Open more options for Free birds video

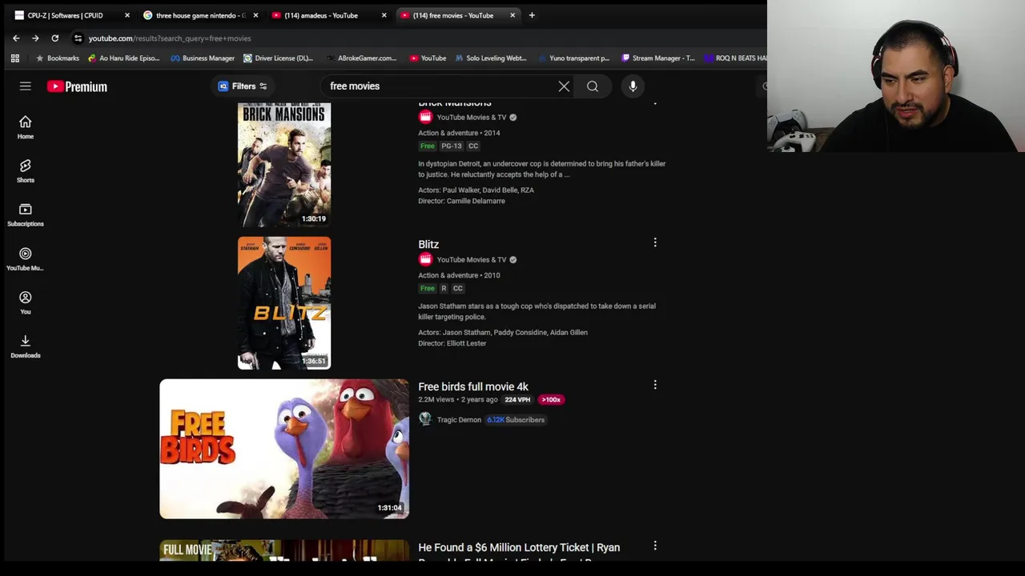[x=655, y=385]
